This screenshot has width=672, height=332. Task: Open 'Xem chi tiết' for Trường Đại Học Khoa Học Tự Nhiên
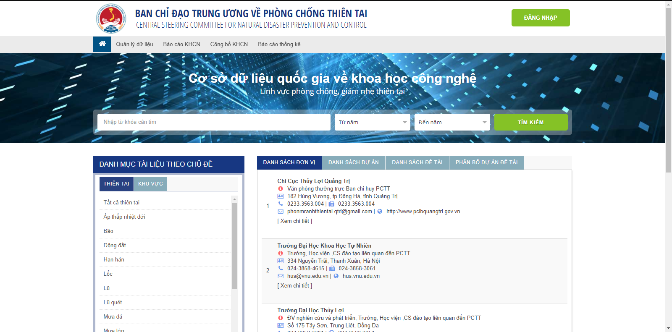(x=294, y=285)
